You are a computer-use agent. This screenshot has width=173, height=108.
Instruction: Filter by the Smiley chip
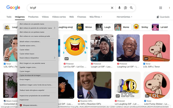click(141, 27)
